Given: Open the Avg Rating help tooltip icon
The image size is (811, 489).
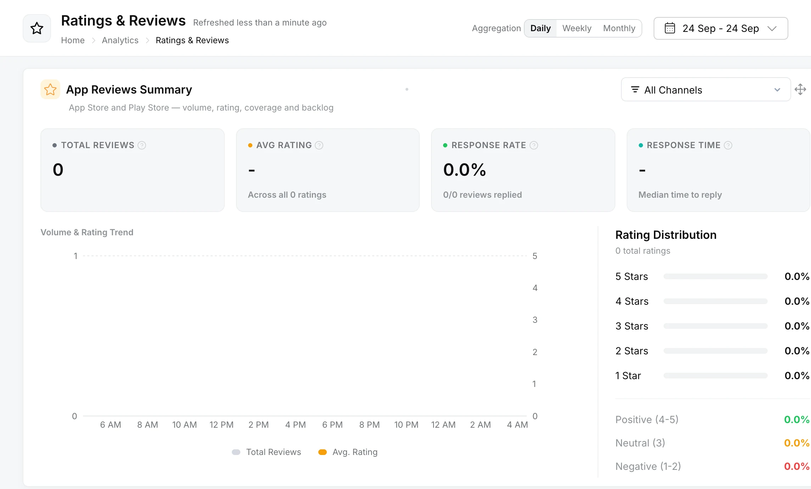Looking at the screenshot, I should 319,145.
